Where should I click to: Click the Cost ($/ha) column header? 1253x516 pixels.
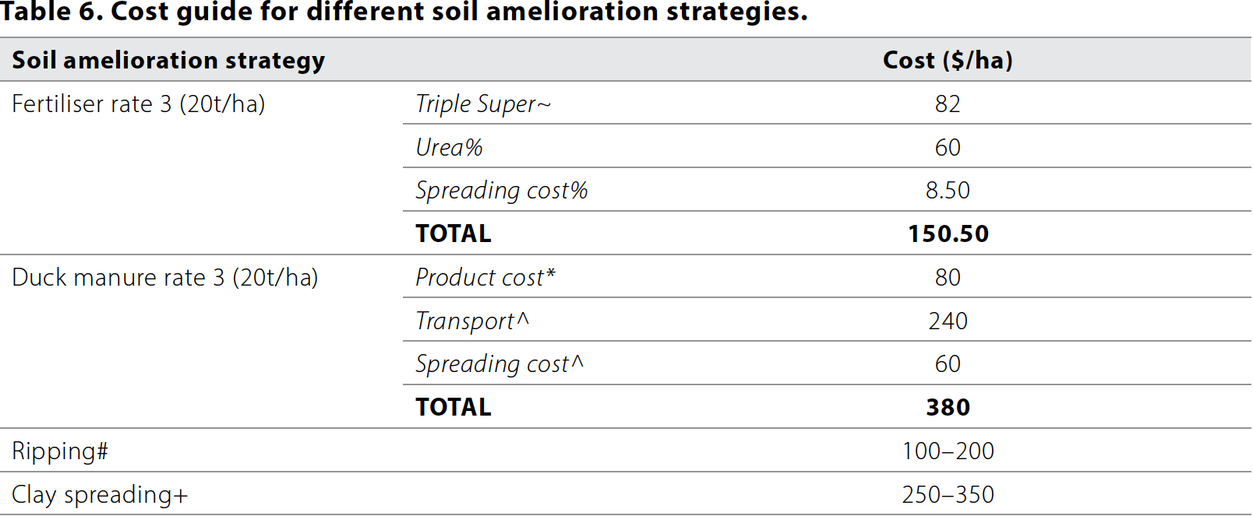948,61
